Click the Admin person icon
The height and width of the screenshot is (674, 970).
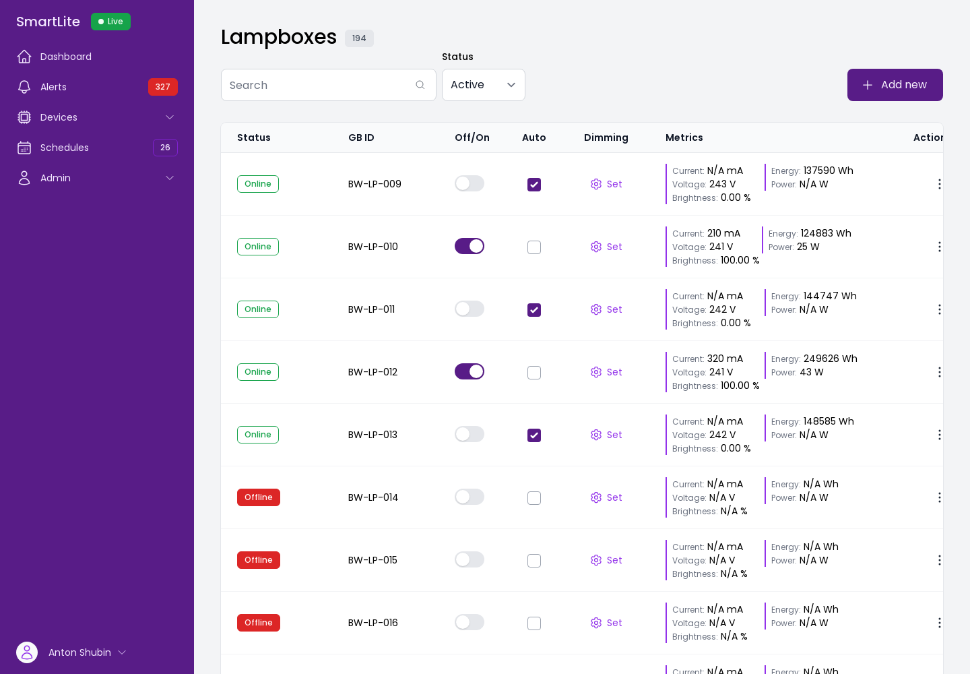pyautogui.click(x=24, y=178)
